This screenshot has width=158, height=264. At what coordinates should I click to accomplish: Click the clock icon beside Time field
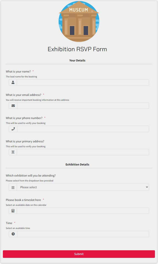point(13,234)
